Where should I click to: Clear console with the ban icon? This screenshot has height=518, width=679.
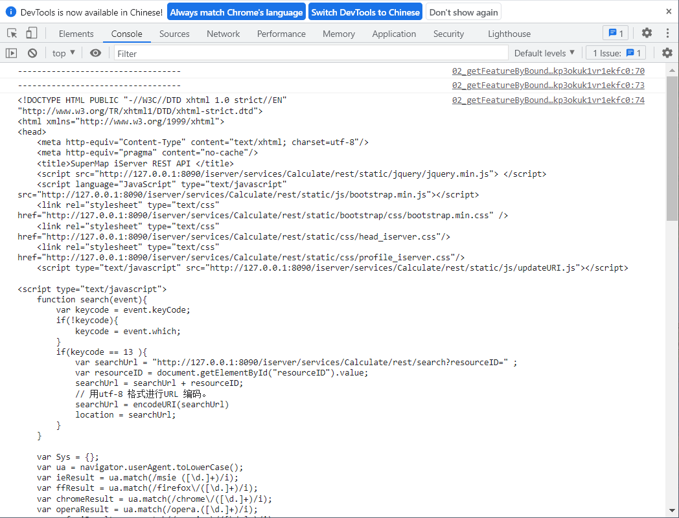coord(32,53)
